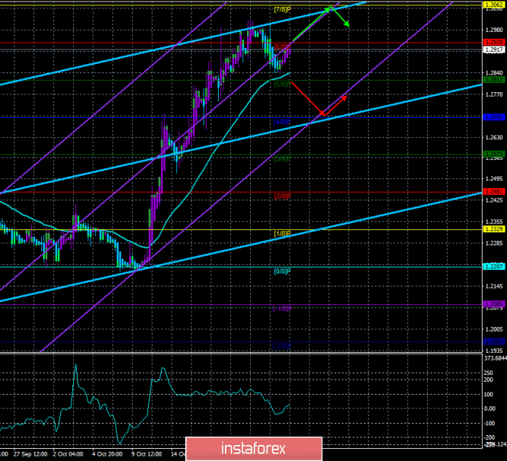Select the [2/8]P red level label
This screenshot has height=461, width=507.
(x=282, y=197)
